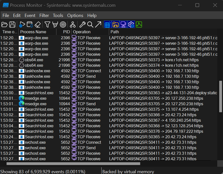Open Find with the magnifier icon
The image size is (223, 174).
[90, 24]
